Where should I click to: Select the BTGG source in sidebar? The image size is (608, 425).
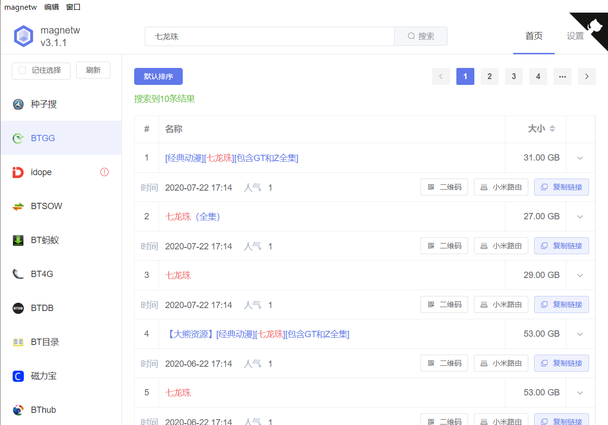tap(61, 138)
